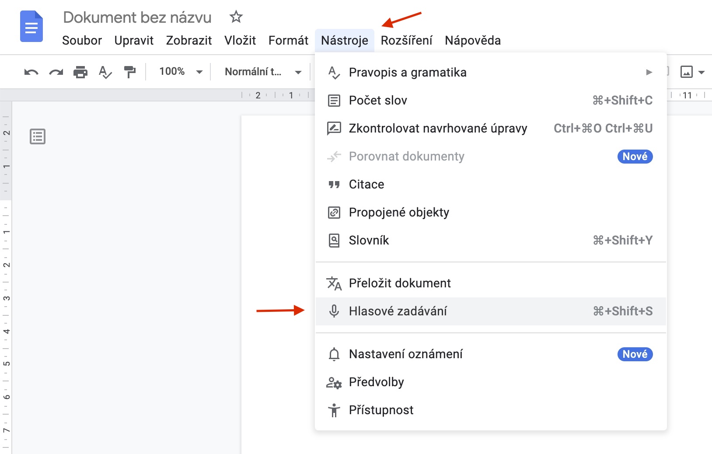Click the document title Dokument bez názvu
Viewport: 712px width, 454px height.
137,17
